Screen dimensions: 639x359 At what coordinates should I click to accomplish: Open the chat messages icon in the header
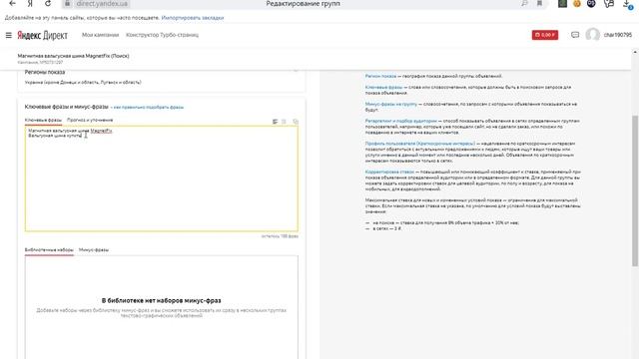point(575,35)
